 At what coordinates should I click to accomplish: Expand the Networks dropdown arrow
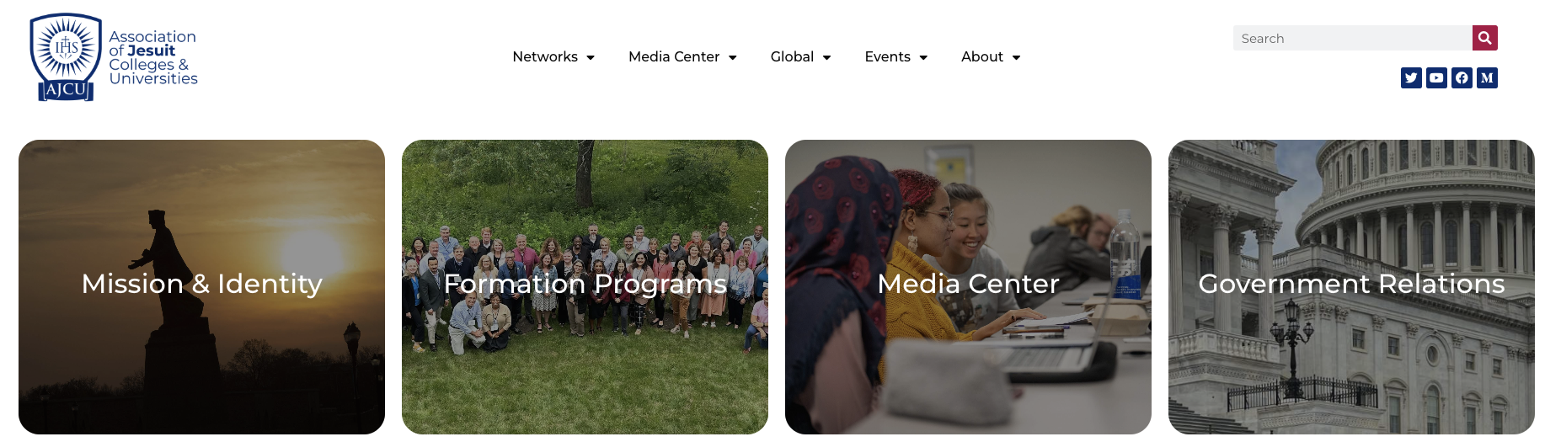[x=591, y=57]
